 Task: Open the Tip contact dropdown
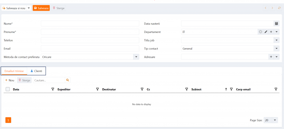coord(277,48)
